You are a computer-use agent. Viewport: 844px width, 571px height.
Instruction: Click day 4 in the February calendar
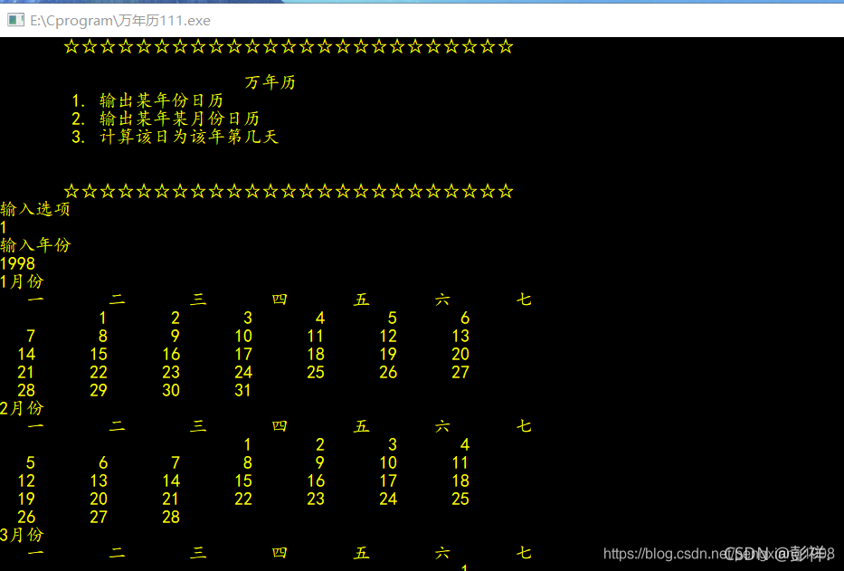click(465, 444)
